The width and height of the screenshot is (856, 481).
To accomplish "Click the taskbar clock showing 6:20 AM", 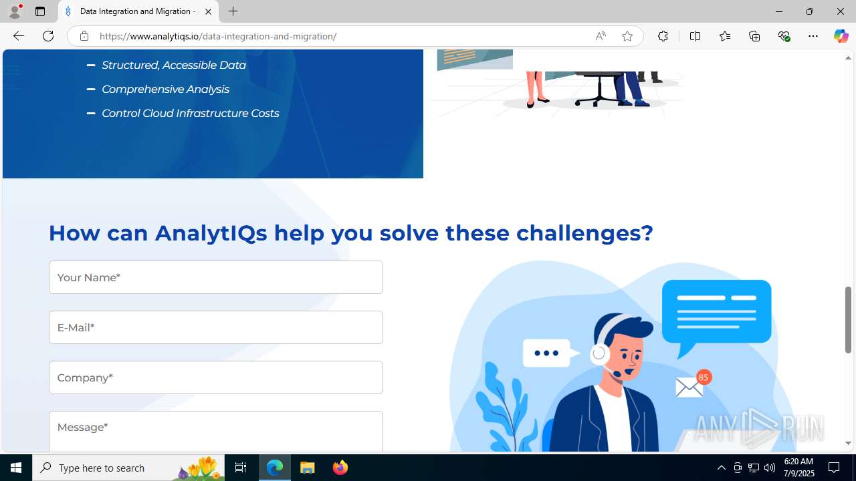I will point(798,468).
